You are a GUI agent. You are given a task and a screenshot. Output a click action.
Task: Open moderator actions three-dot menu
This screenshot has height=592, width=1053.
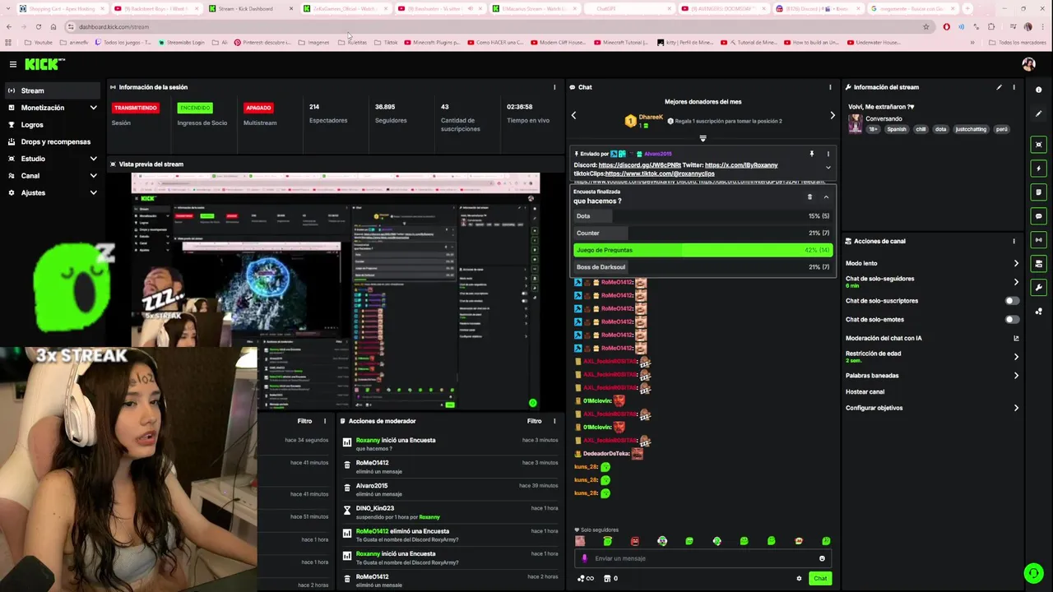tap(554, 421)
